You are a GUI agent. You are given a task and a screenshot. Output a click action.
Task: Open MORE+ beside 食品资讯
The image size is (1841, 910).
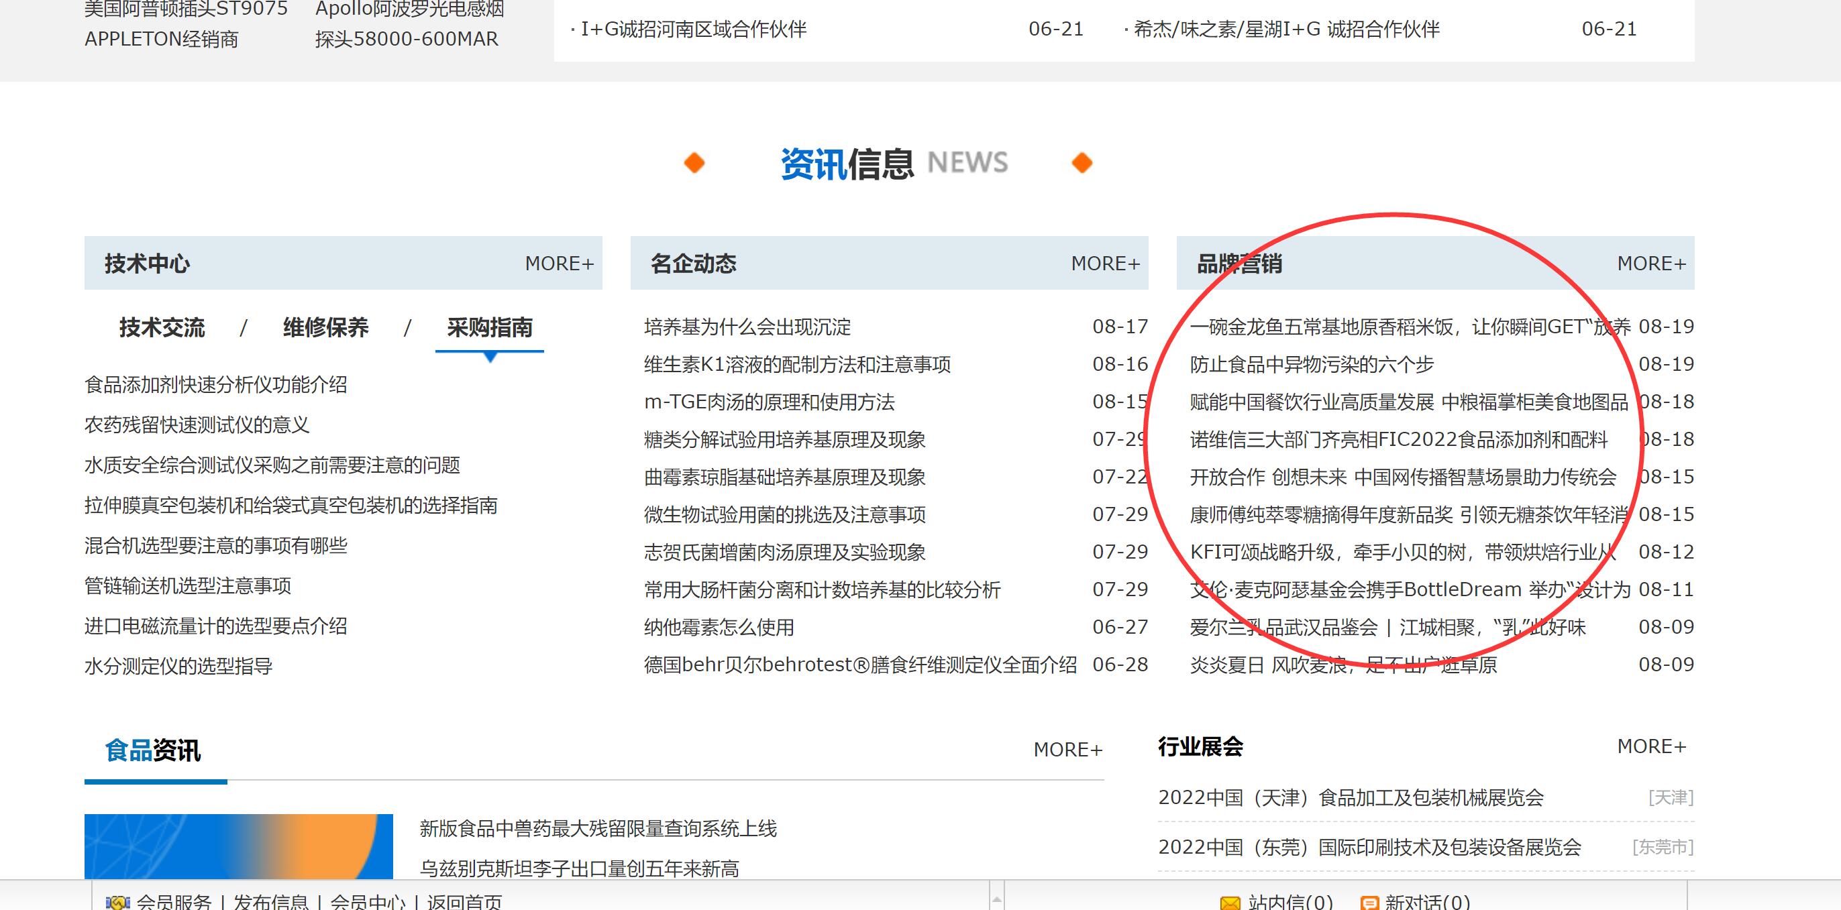(1068, 749)
